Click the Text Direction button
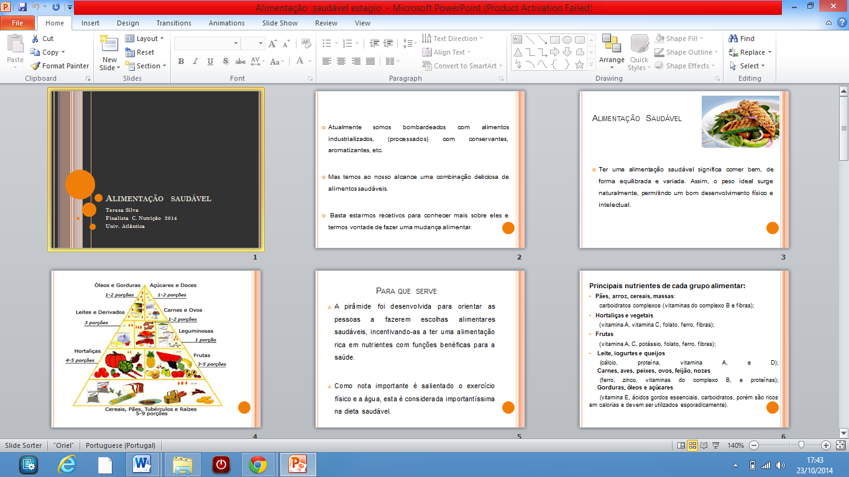The width and height of the screenshot is (849, 477). [452, 39]
